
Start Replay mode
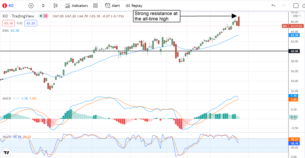[134, 6]
